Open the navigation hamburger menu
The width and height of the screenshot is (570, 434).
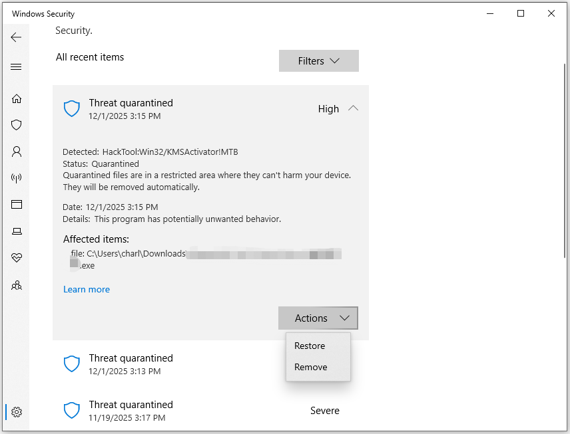[15, 66]
